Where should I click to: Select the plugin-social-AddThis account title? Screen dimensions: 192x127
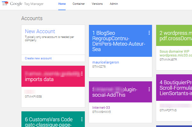point(115,92)
